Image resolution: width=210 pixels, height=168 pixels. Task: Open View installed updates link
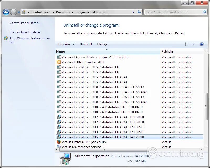25,32
